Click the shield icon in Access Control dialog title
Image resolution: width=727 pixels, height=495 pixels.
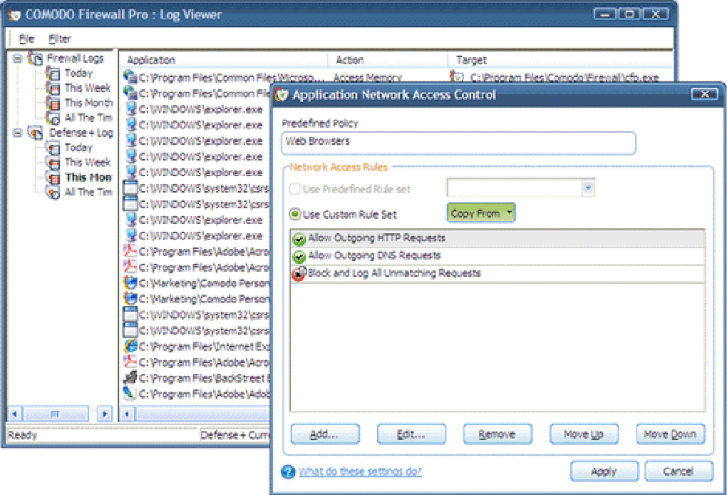coord(282,95)
